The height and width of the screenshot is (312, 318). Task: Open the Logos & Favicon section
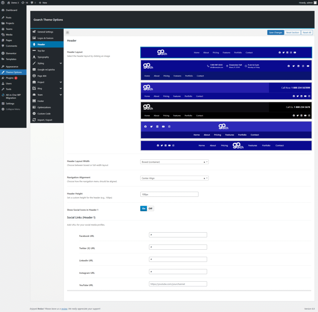pos(47,38)
